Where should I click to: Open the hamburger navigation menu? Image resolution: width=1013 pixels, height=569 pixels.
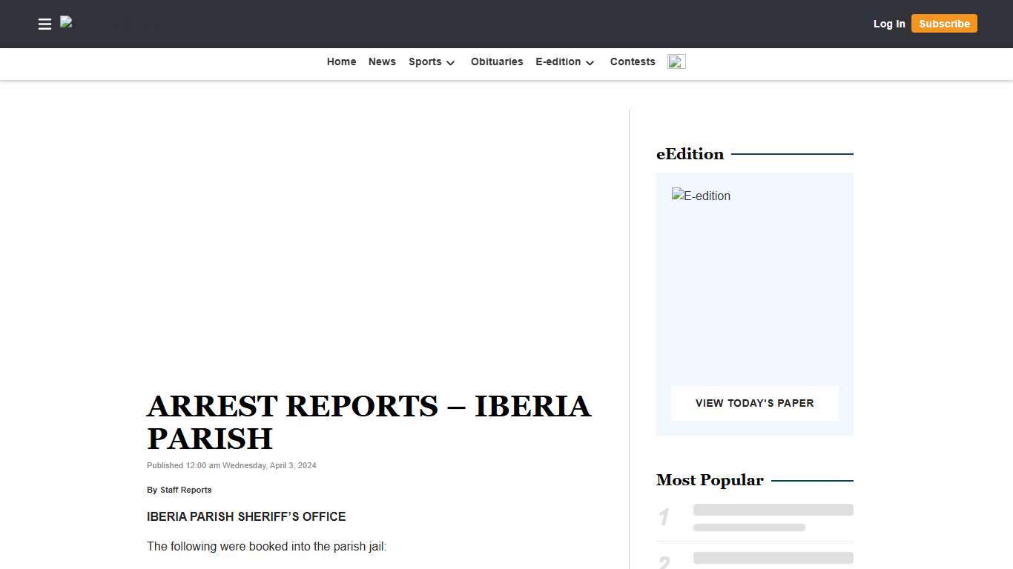[44, 24]
